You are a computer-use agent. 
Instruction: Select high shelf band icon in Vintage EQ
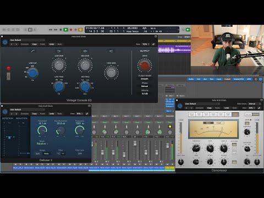(x=111, y=51)
